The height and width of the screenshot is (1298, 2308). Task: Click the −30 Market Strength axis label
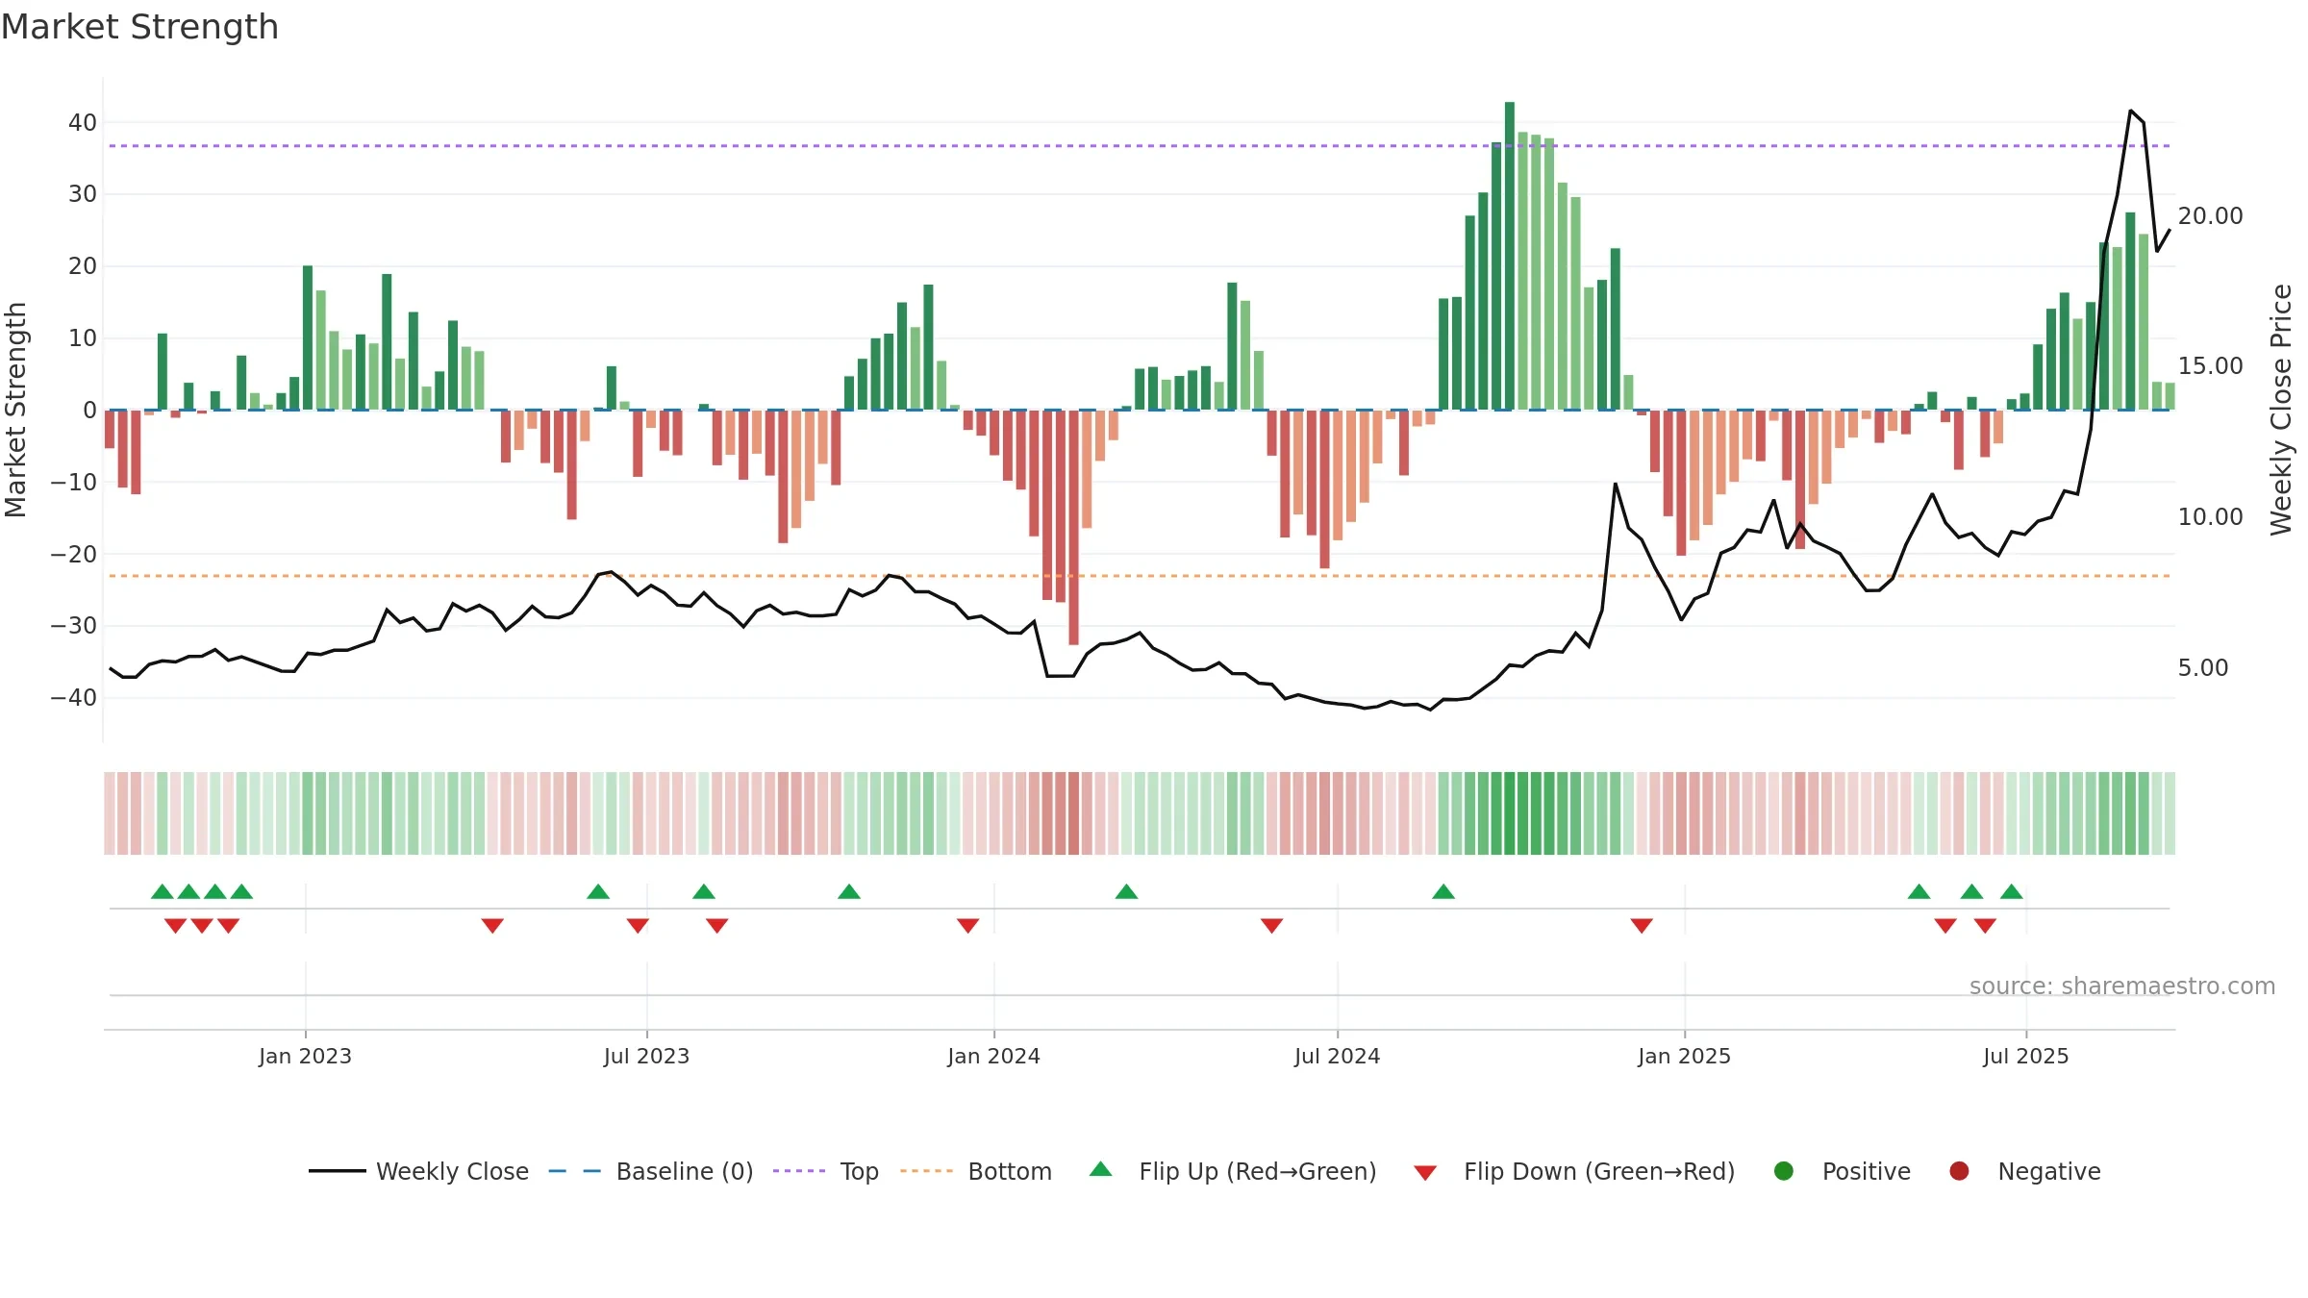74,626
